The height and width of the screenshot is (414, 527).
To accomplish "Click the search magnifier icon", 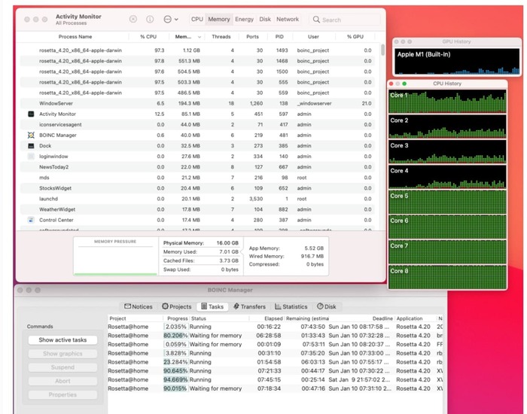I will pos(317,20).
